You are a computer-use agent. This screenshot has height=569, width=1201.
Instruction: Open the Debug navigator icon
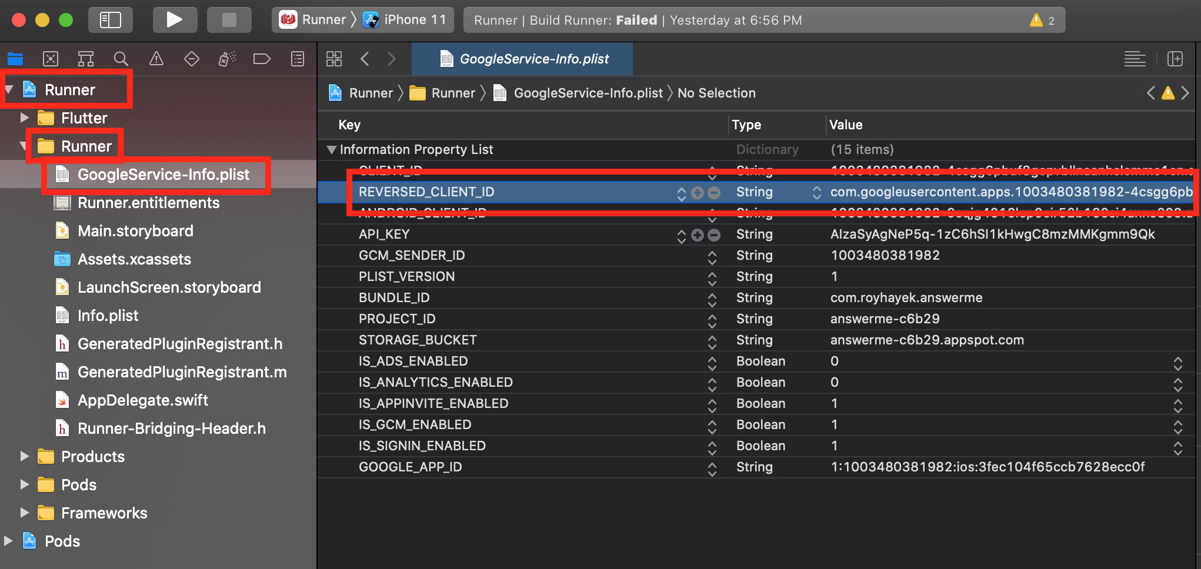(x=227, y=59)
